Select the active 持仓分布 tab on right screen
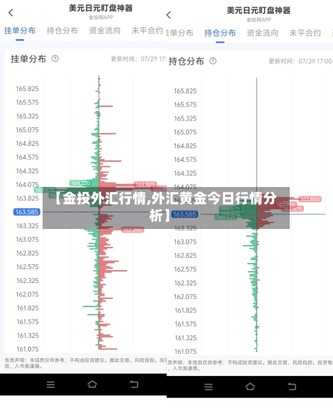The height and width of the screenshot is (416, 333). point(220,33)
